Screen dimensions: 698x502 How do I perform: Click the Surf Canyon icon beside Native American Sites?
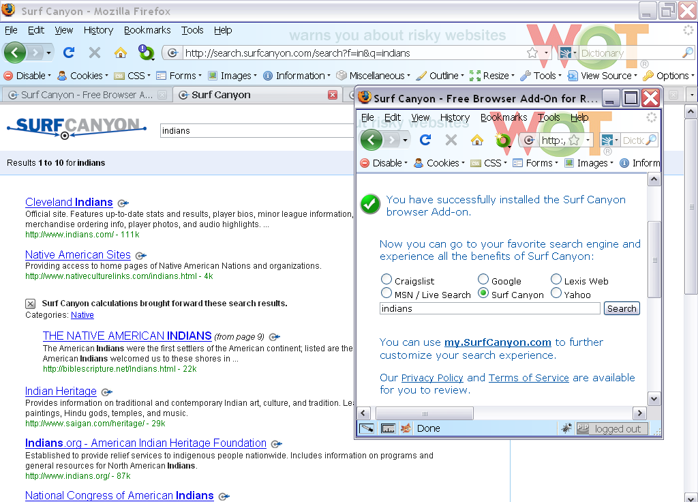(x=140, y=256)
